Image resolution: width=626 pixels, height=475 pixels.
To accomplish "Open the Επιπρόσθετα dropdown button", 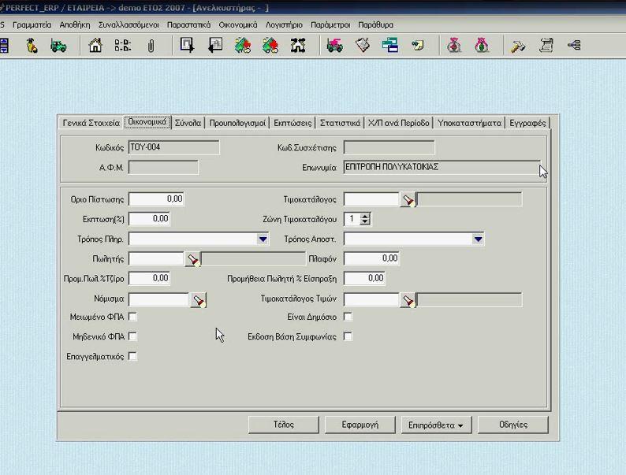I will click(436, 425).
